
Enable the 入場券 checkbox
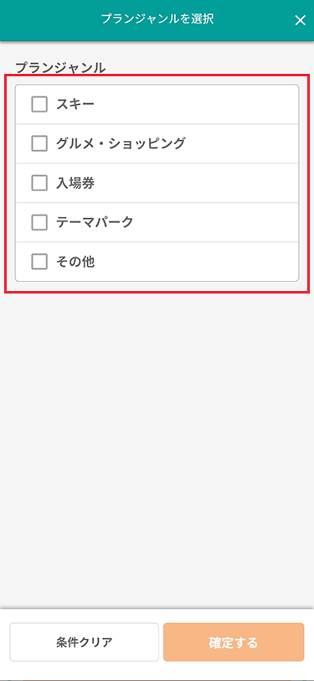[x=39, y=183]
